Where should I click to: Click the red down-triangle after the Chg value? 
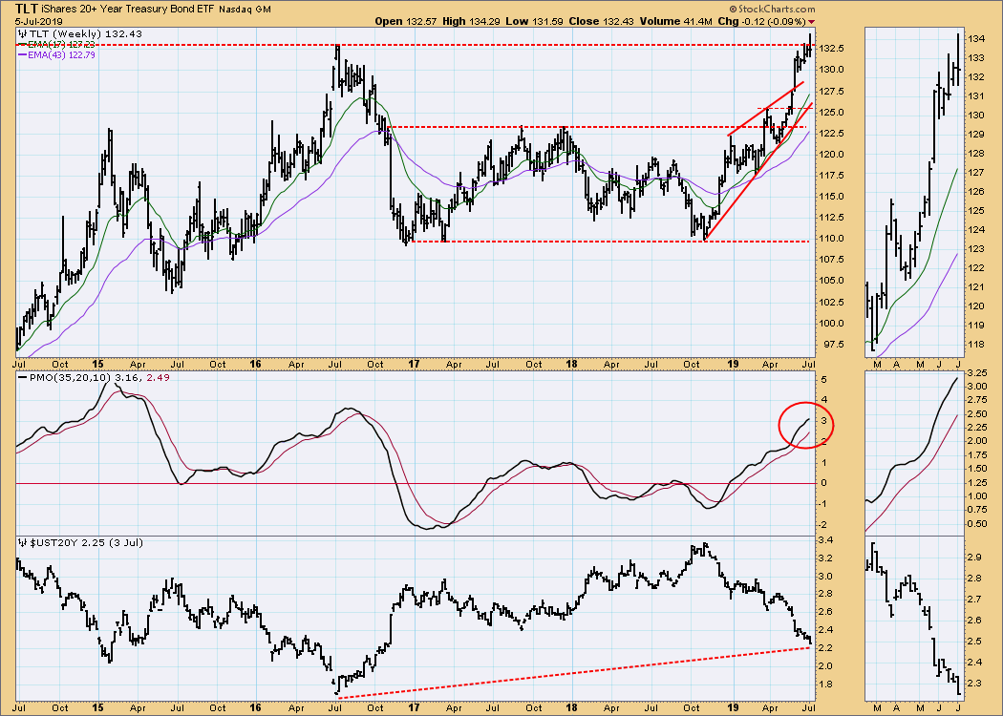pos(812,22)
